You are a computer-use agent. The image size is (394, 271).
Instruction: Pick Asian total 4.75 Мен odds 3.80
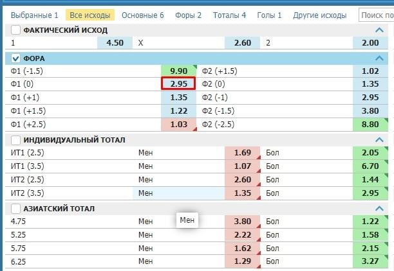point(242,222)
